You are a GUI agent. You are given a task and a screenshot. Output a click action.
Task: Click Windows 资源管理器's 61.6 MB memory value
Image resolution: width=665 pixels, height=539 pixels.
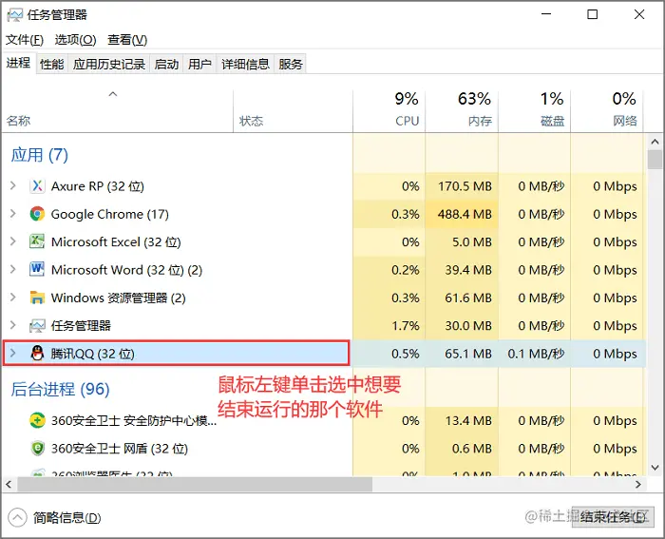[468, 298]
